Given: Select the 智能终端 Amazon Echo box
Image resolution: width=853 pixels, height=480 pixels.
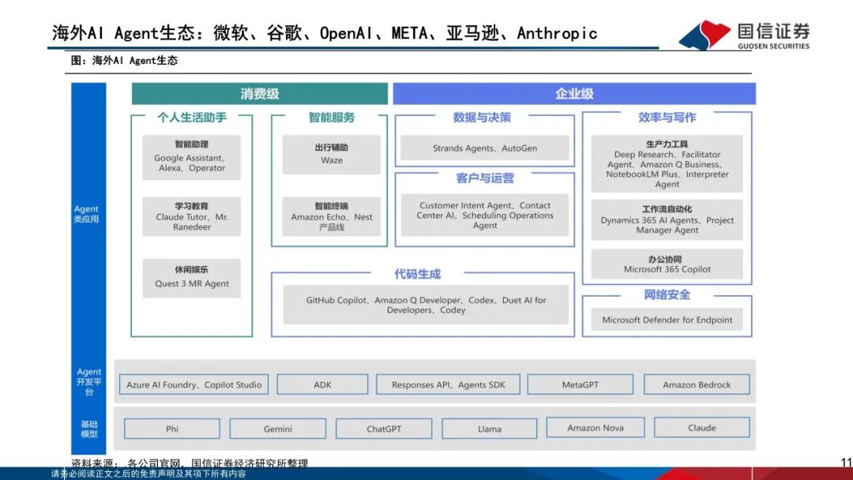Looking at the screenshot, I should 331,216.
